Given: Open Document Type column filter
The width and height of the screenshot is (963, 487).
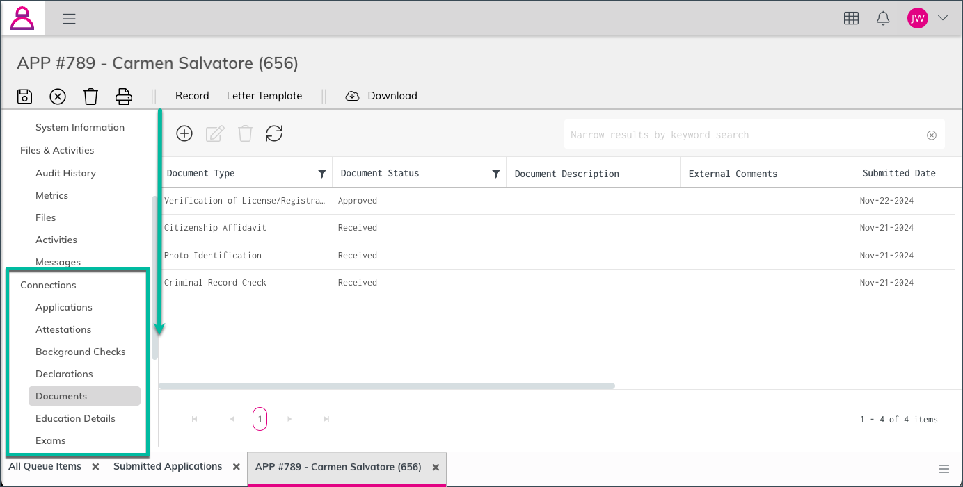Looking at the screenshot, I should [x=322, y=174].
